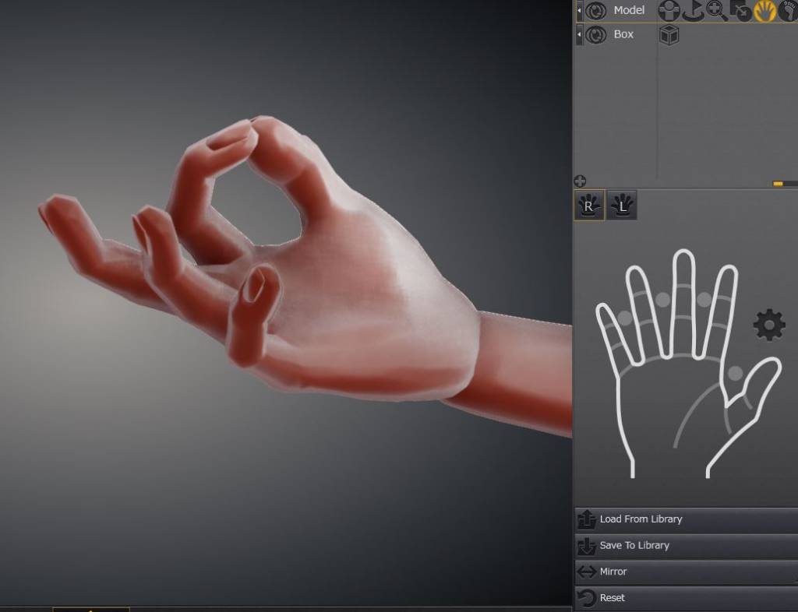Open the hand pose tool (highlighted yellow)
Screen dimensions: 798x612
tap(764, 11)
